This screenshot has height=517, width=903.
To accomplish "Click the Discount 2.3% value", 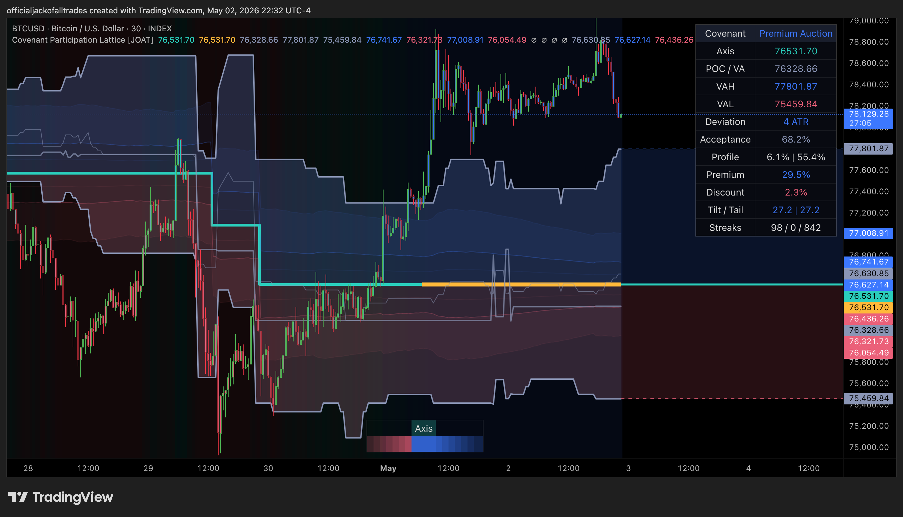I will (795, 193).
